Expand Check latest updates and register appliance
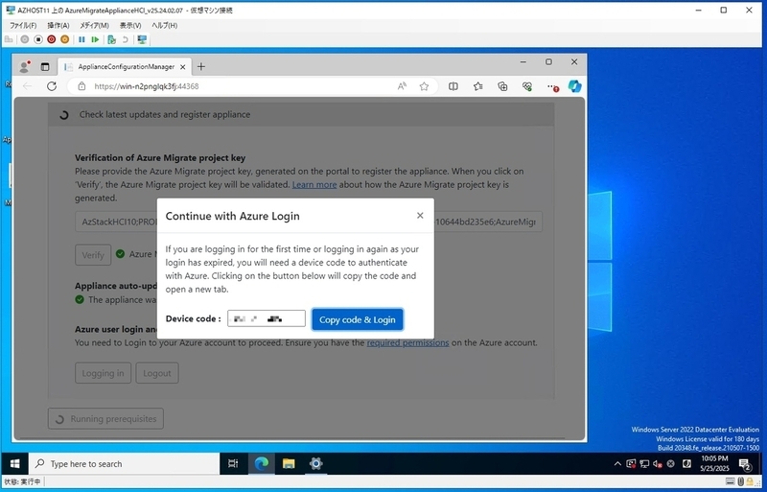The width and height of the screenshot is (767, 492). click(x=301, y=114)
